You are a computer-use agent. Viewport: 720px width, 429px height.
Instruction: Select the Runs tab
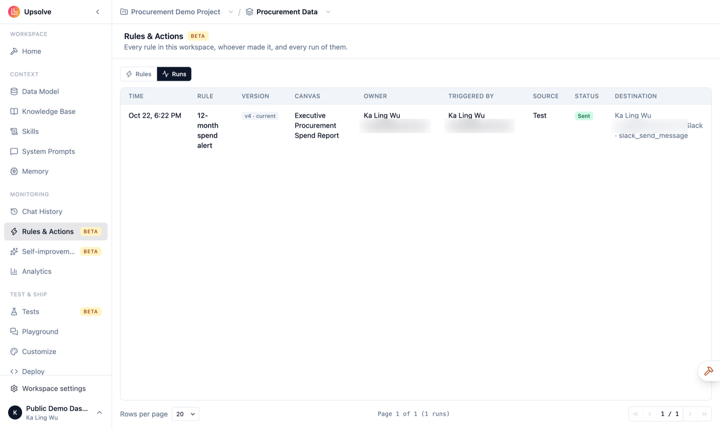[174, 74]
